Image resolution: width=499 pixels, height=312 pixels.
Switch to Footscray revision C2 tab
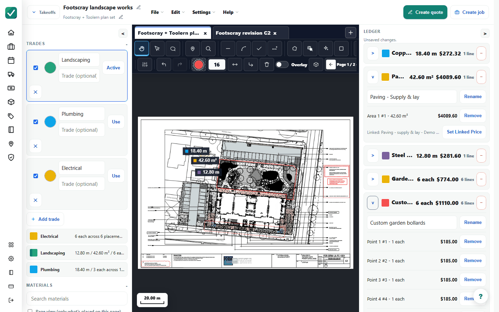click(243, 33)
